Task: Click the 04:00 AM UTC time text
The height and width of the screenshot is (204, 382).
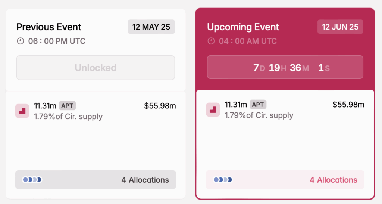Action: pyautogui.click(x=248, y=41)
